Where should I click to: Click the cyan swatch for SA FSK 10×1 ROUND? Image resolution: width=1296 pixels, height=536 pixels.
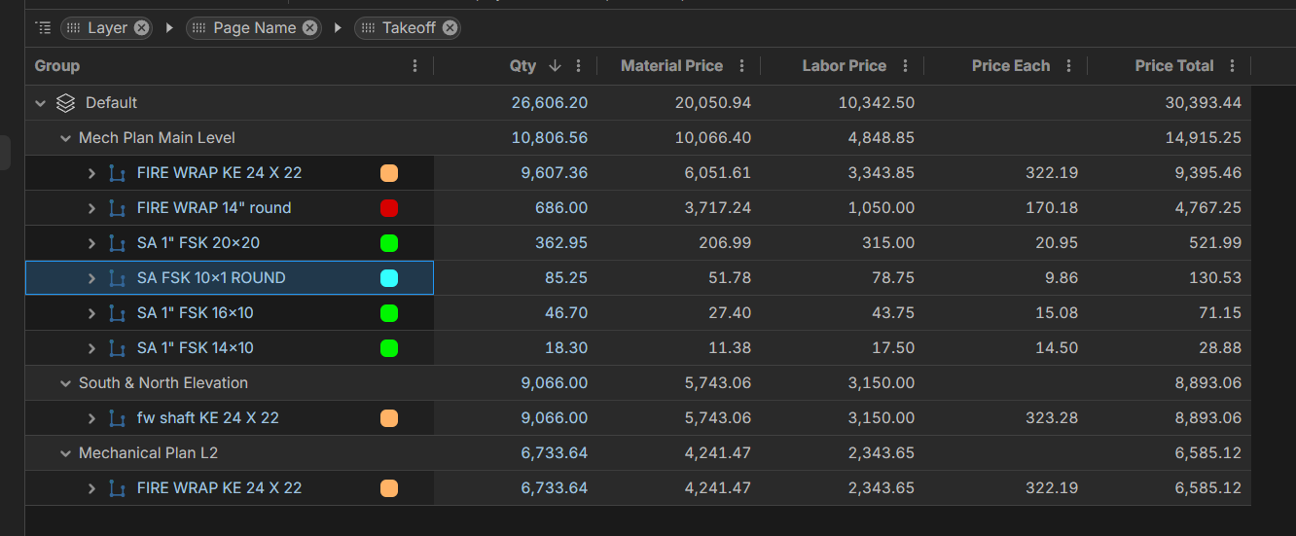coord(389,278)
